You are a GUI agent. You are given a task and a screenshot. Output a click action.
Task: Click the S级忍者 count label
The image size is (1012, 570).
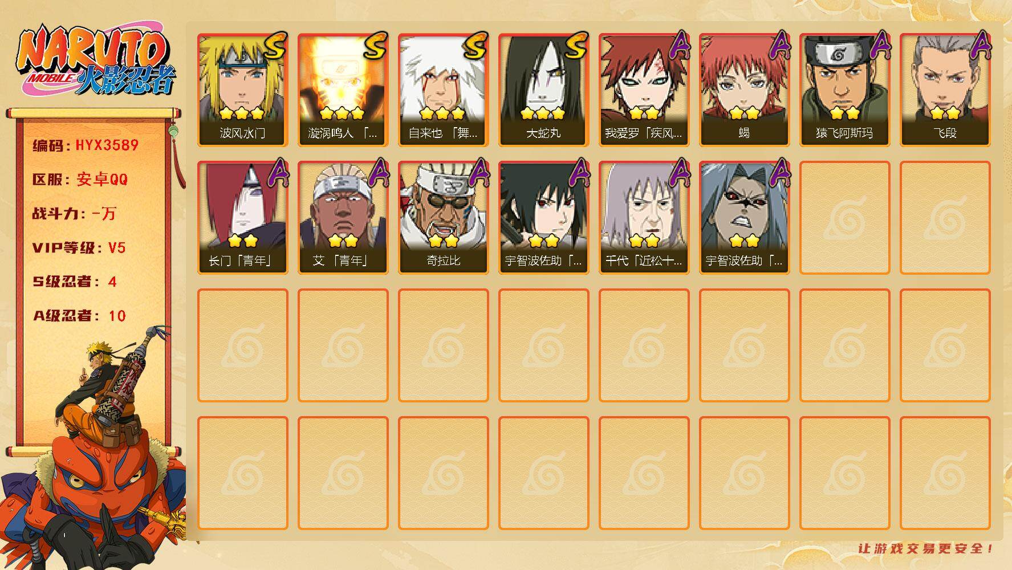(x=75, y=282)
